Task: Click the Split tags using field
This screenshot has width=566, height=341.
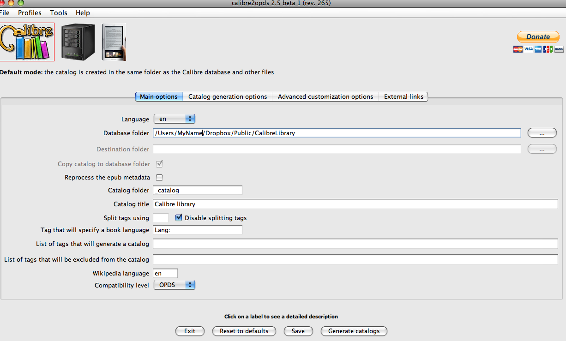Action: coord(161,218)
